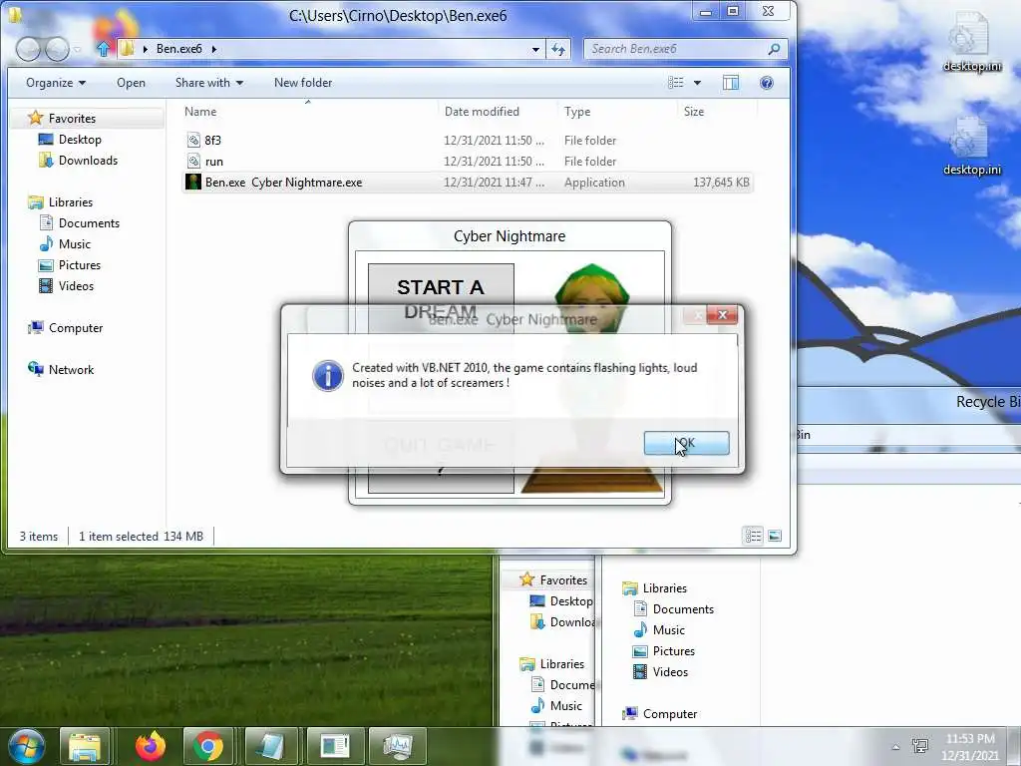
Task: Open the view options dropdown arrow
Action: click(x=697, y=83)
